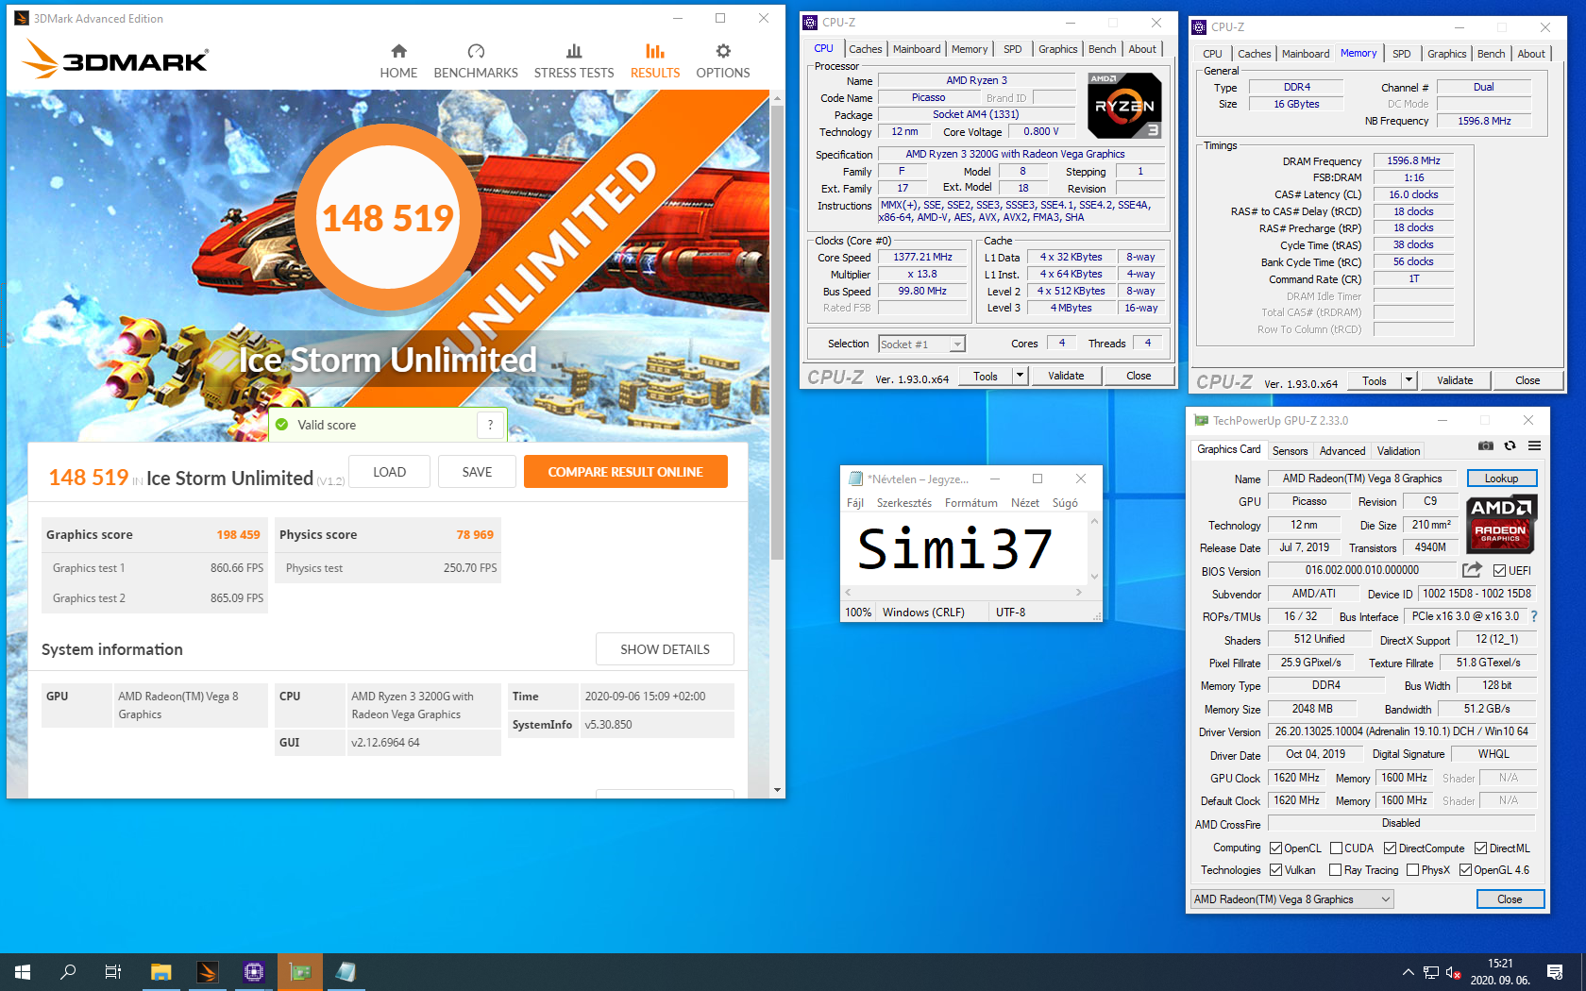Viewport: 1586px width, 991px height.
Task: Switch to 3DMark taskbar icon
Action: click(x=207, y=971)
